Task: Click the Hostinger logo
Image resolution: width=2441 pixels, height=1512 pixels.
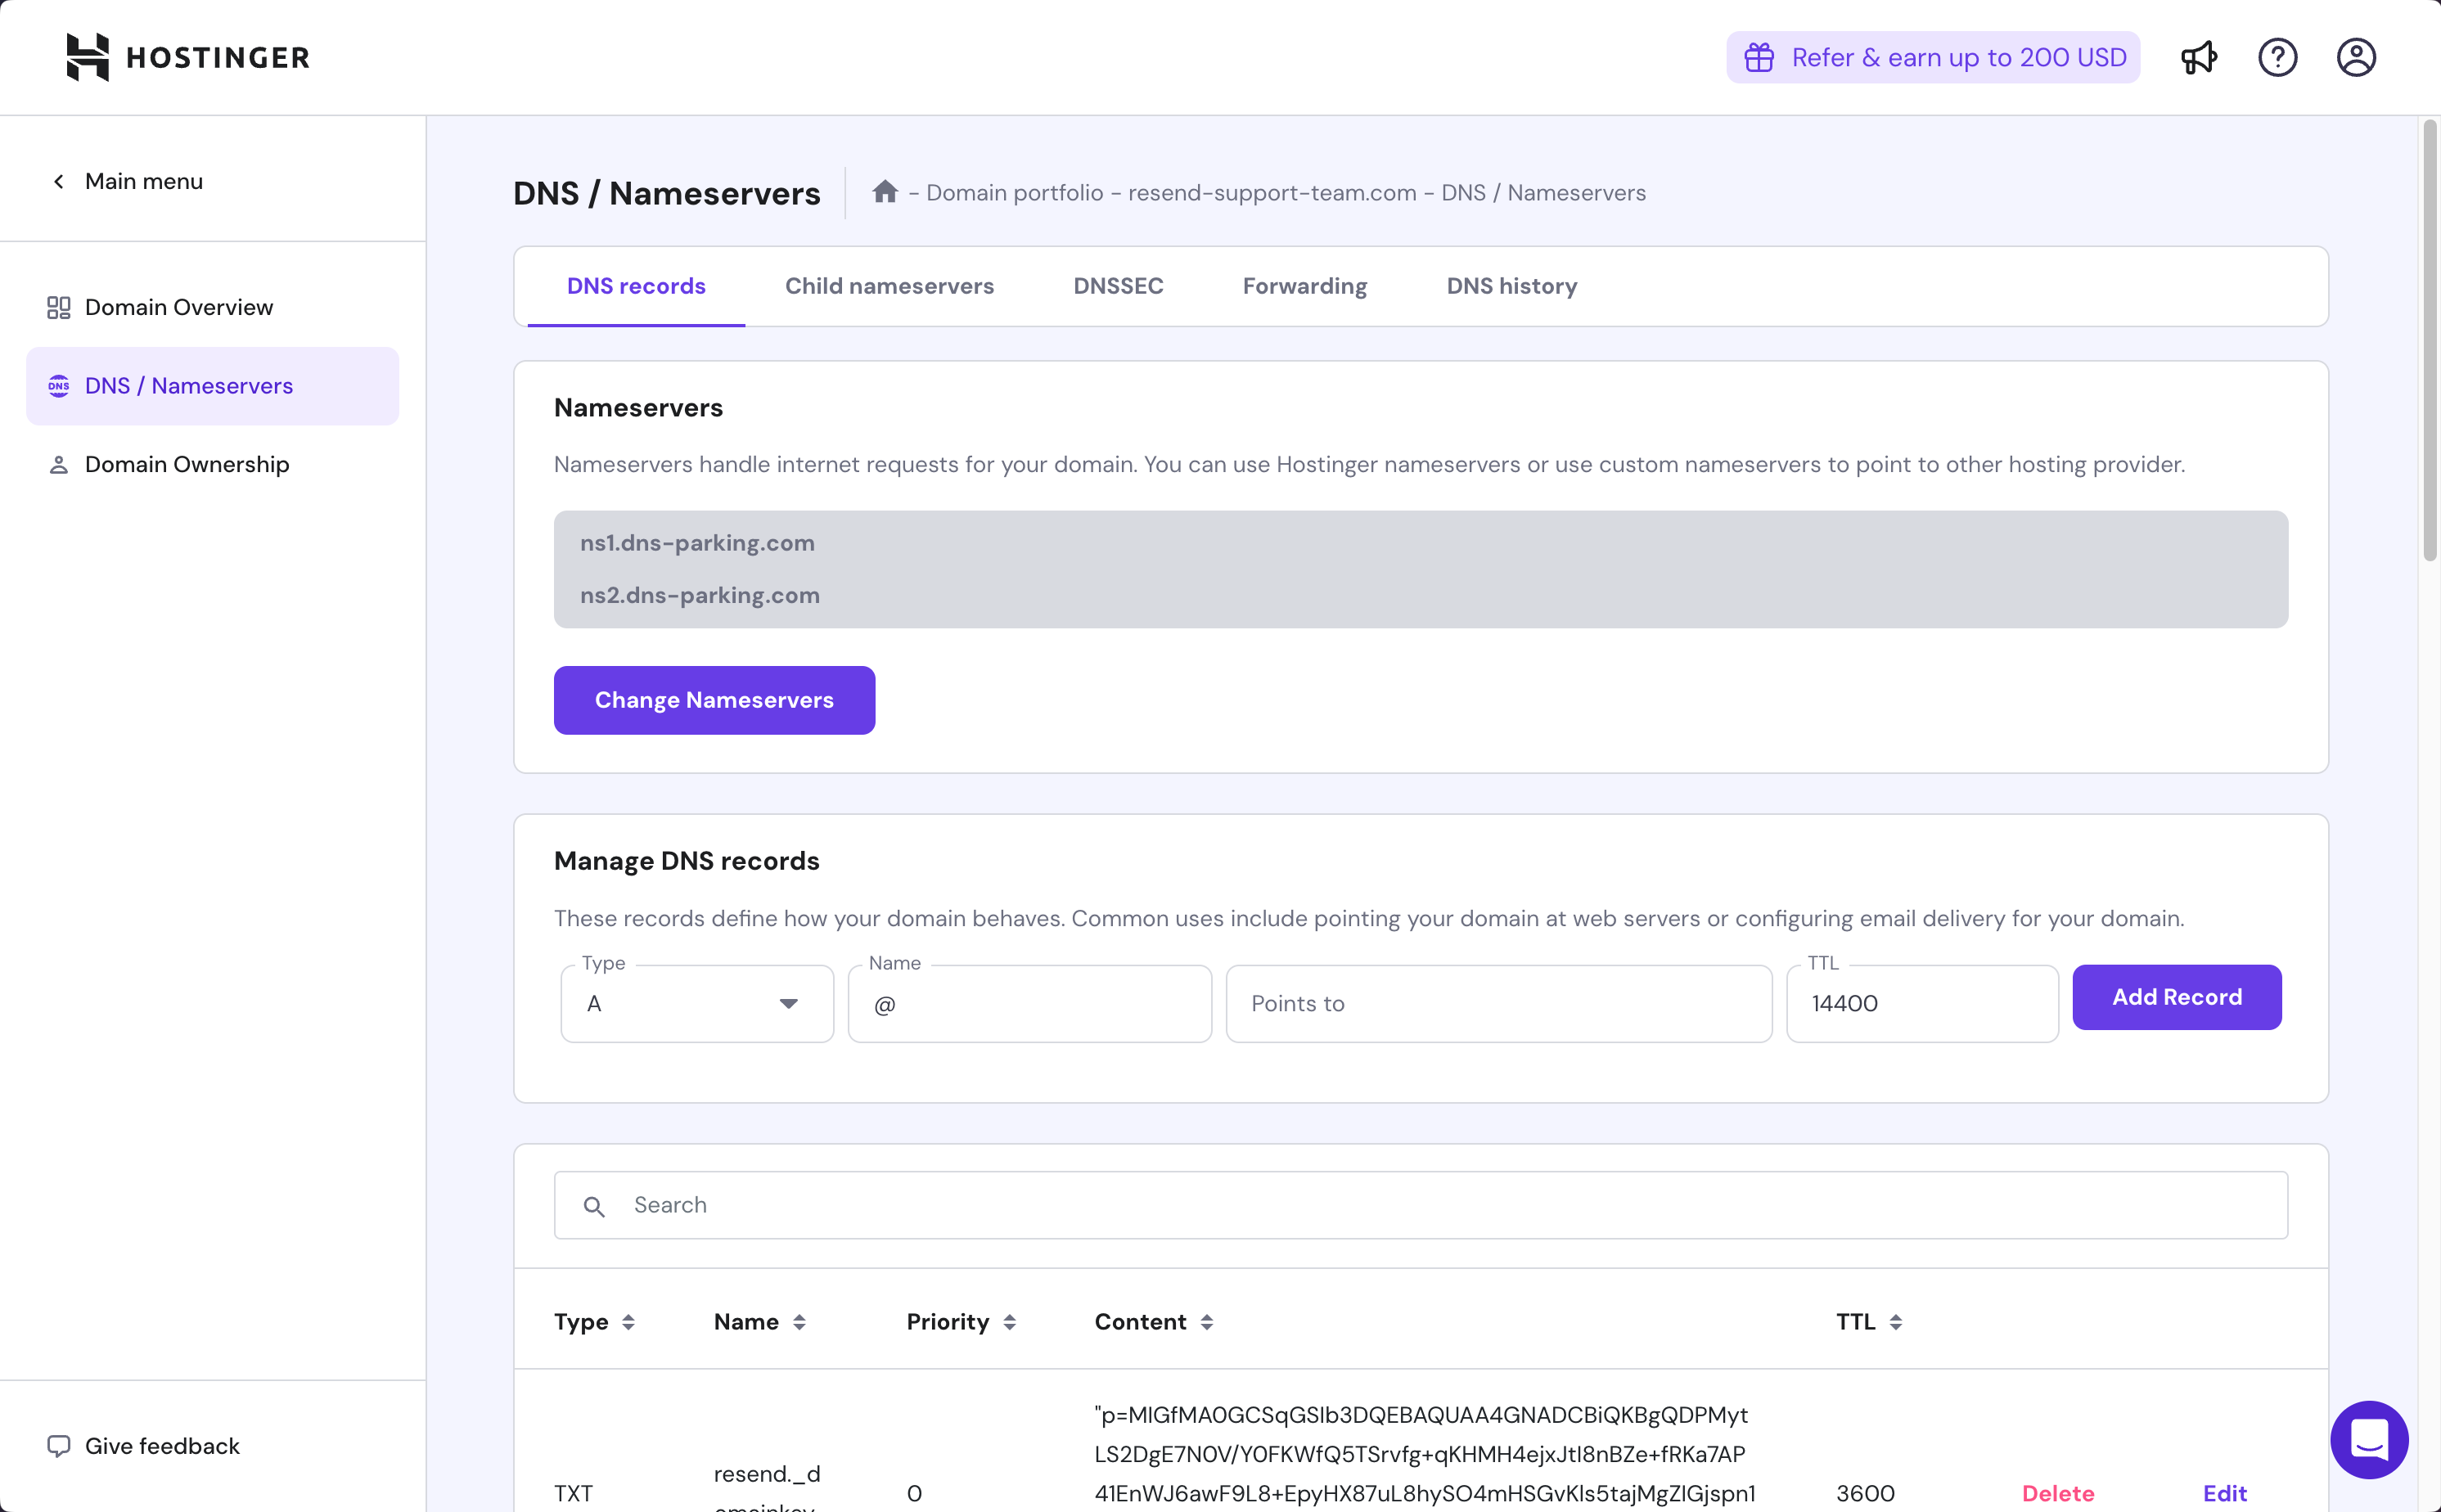Action: tap(188, 57)
